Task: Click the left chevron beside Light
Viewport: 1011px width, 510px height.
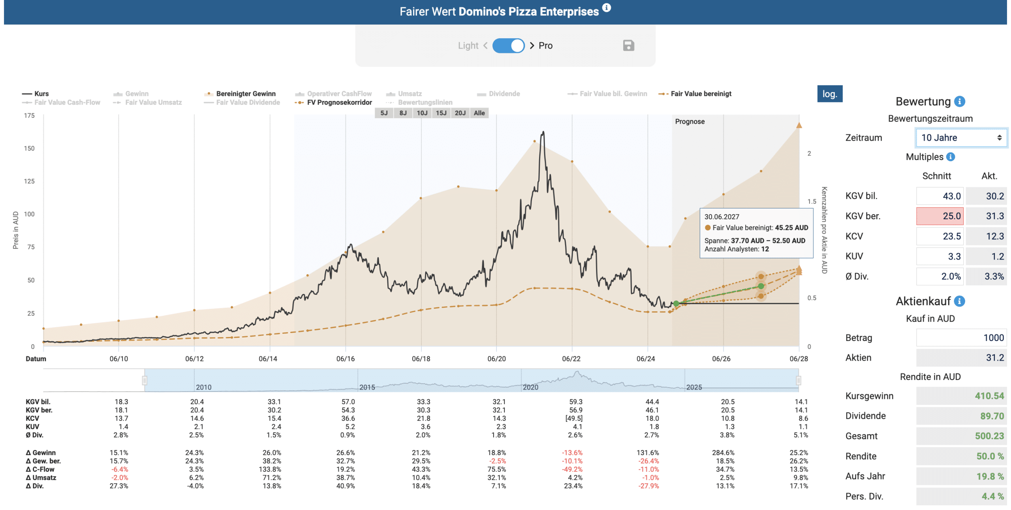Action: click(485, 45)
